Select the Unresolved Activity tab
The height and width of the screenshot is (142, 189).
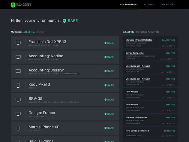point(147,32)
